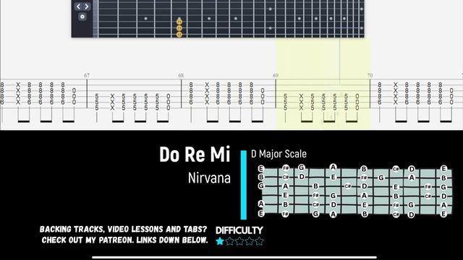Click the bottom video progress bar
The width and height of the screenshot is (463, 260).
click(234, 257)
